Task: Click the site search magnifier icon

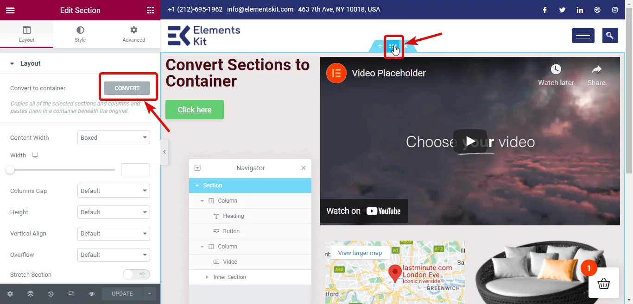Action: pos(610,35)
